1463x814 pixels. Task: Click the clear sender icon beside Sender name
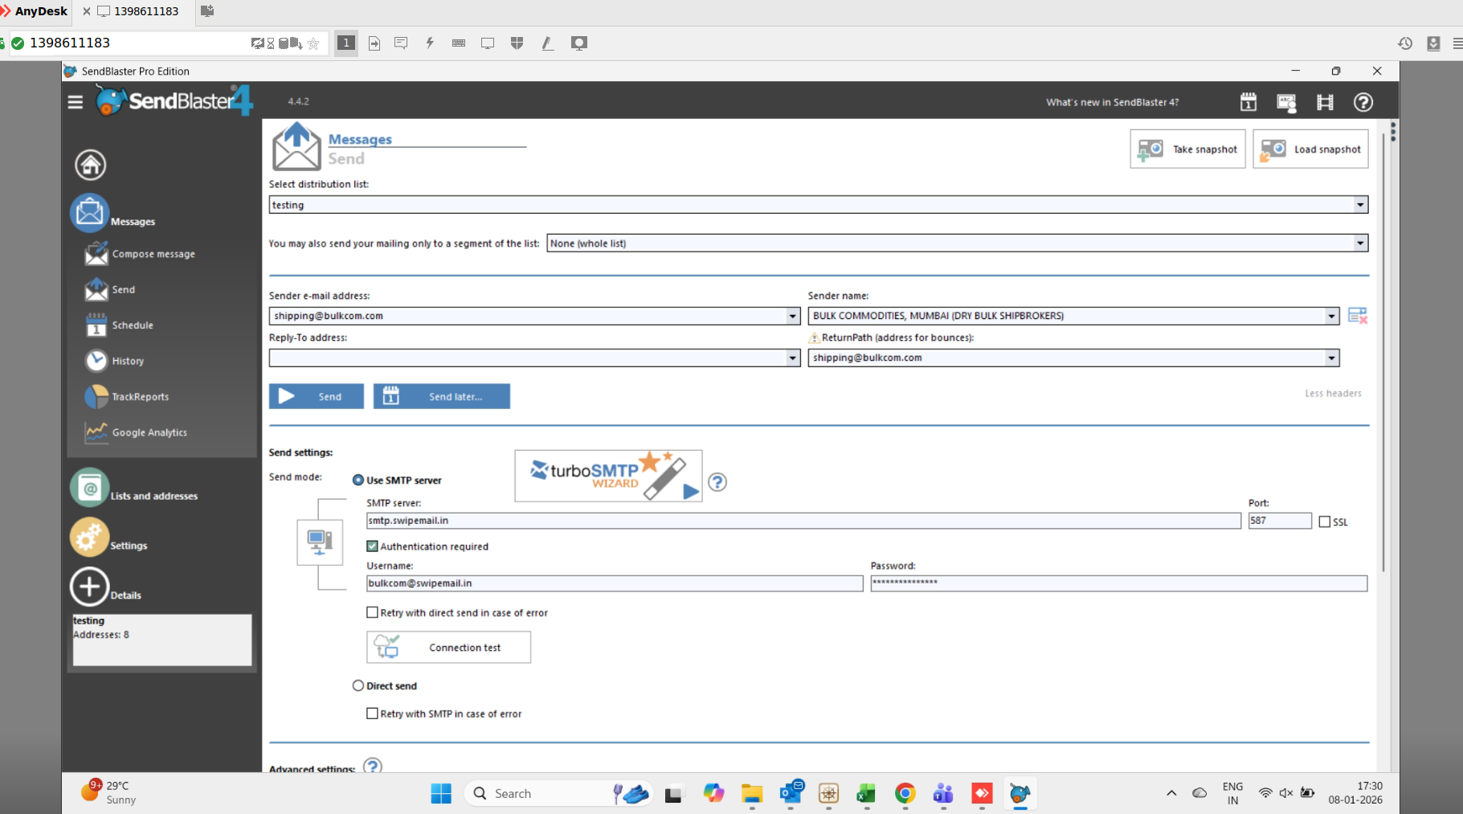pyautogui.click(x=1357, y=316)
